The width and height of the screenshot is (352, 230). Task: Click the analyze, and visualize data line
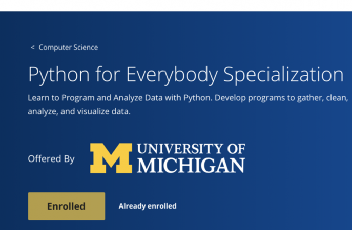(x=79, y=111)
